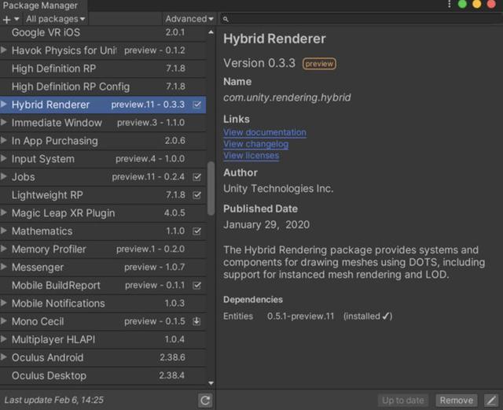The image size is (503, 410).
Task: Select the High Definition RP Config package
Action: (x=103, y=87)
